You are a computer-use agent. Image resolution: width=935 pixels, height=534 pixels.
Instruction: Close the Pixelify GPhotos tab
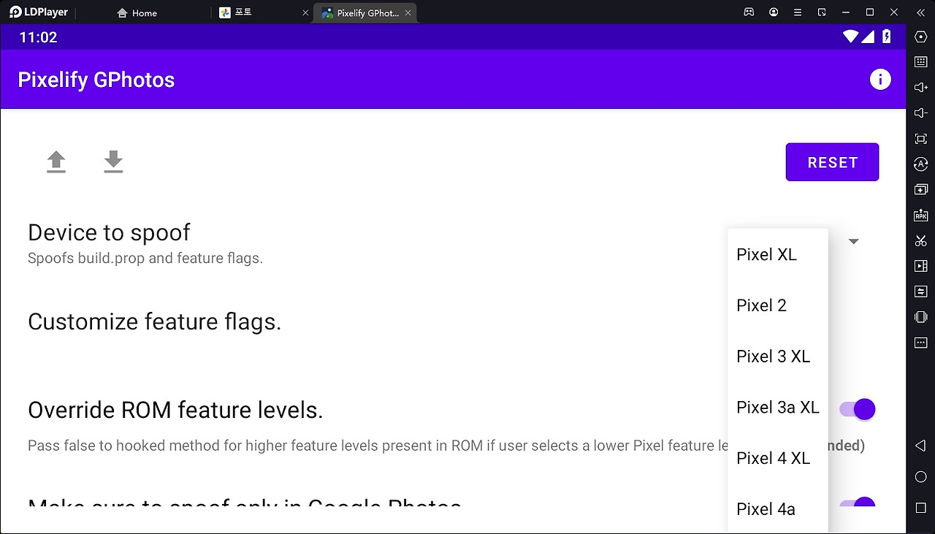pyautogui.click(x=408, y=13)
